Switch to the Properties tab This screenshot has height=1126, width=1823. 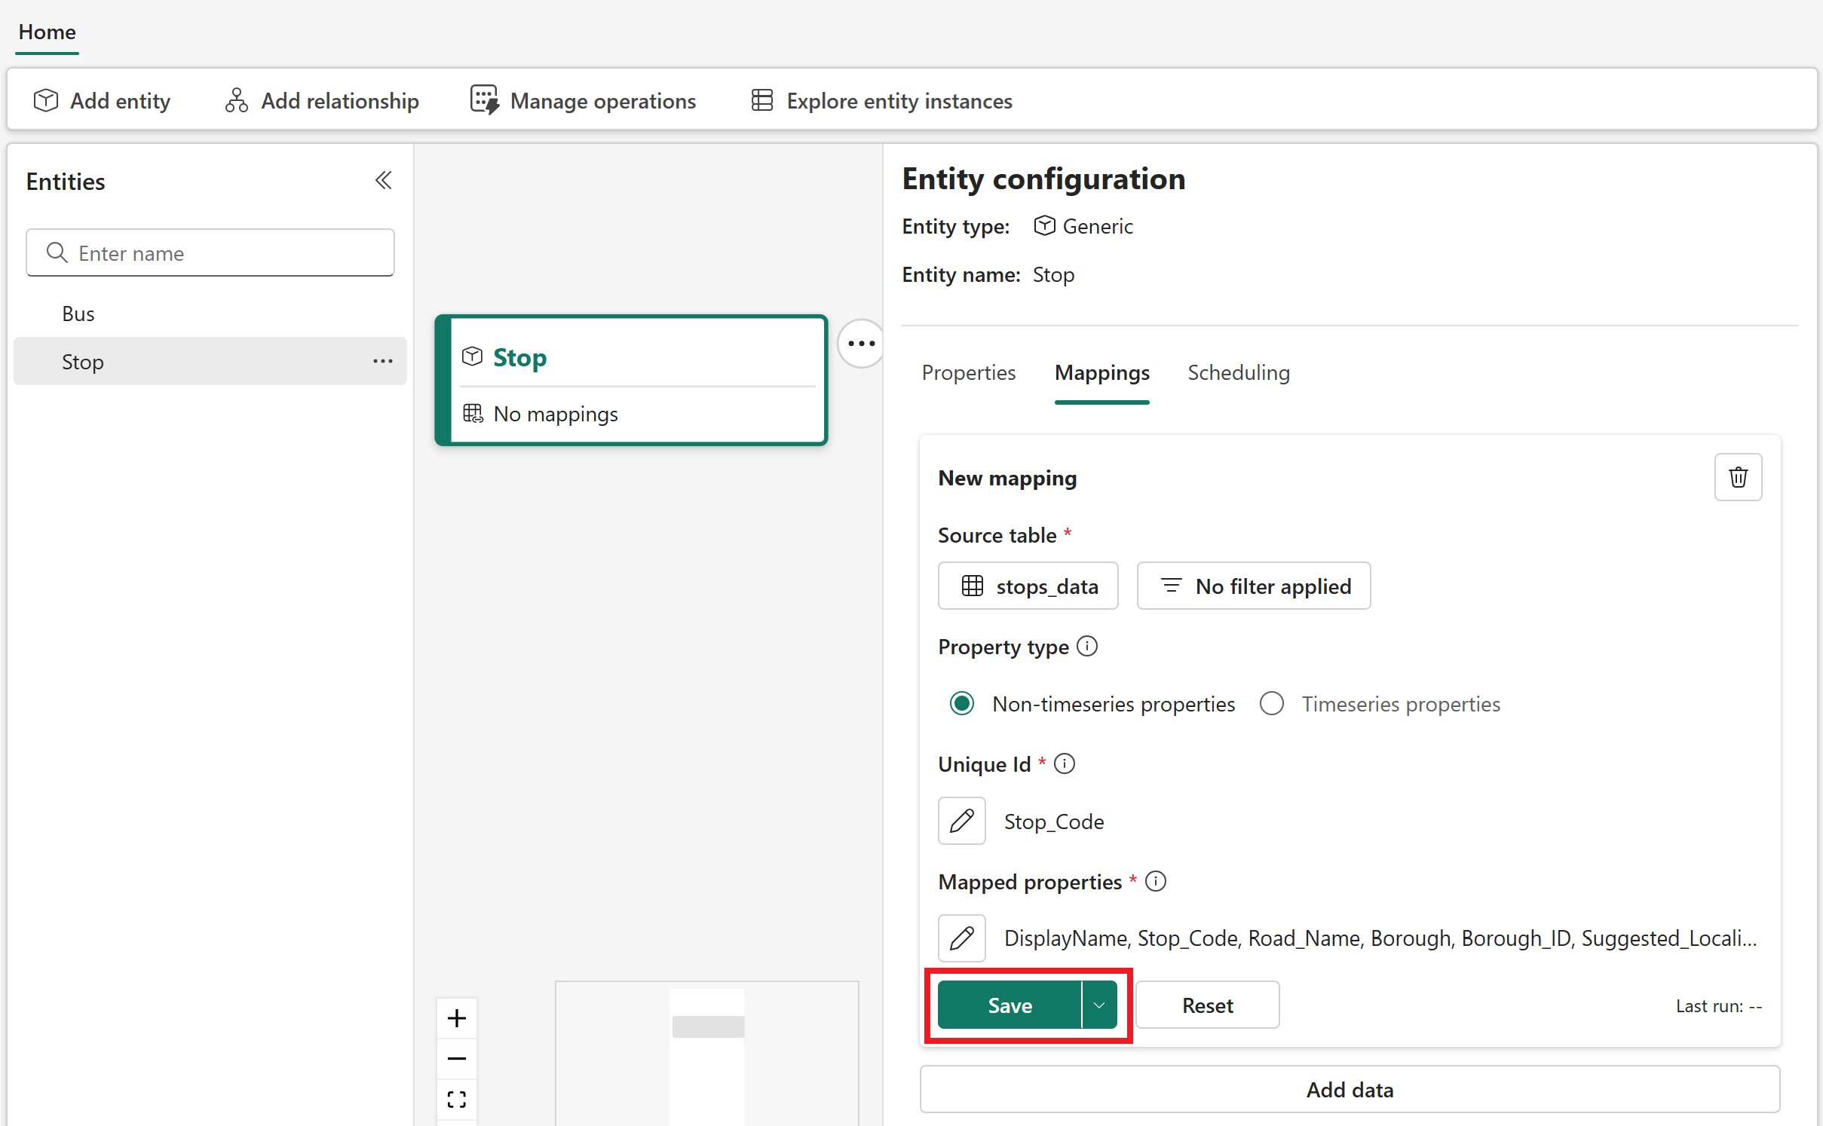click(968, 372)
